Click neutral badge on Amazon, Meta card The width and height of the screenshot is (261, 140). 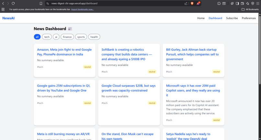pyautogui.click(x=87, y=67)
